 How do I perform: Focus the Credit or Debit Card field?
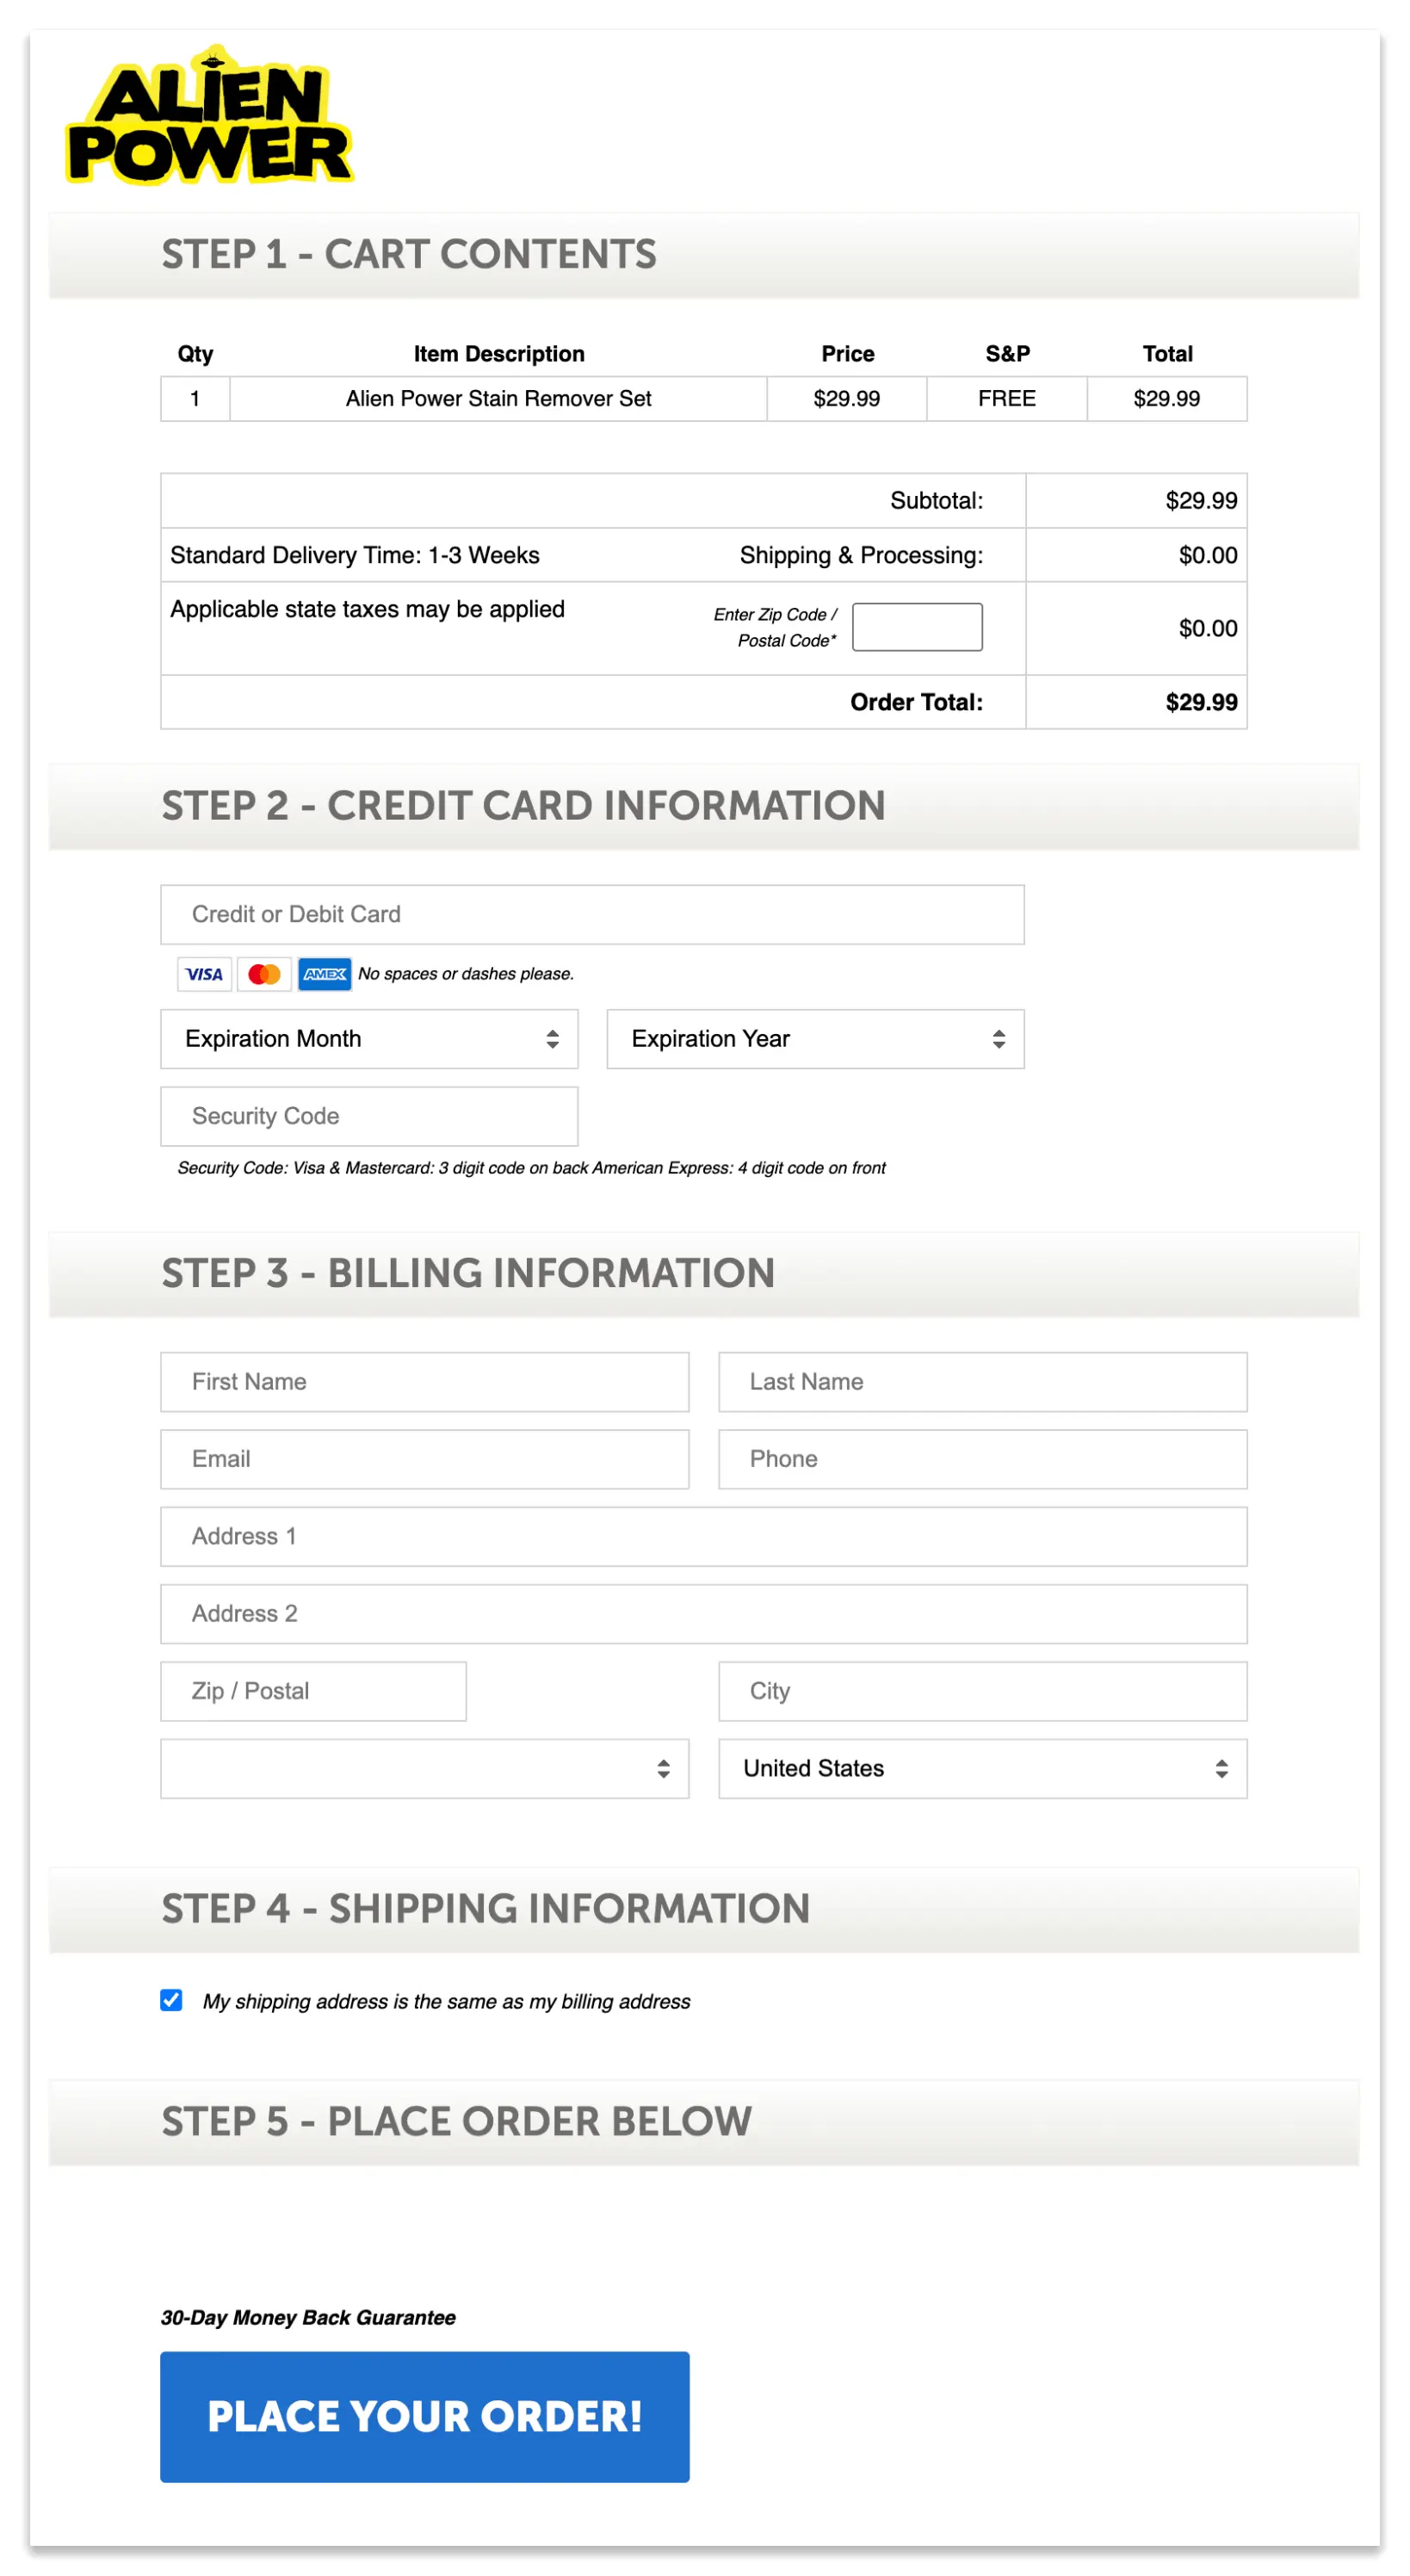click(592, 913)
